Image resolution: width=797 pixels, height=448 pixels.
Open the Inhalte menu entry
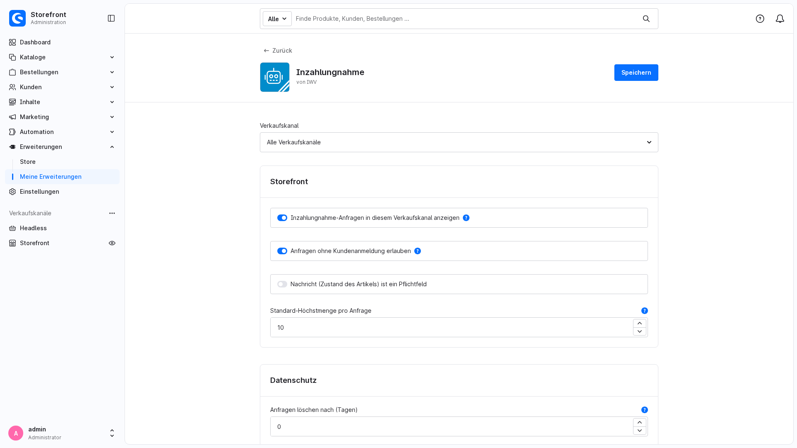point(62,102)
